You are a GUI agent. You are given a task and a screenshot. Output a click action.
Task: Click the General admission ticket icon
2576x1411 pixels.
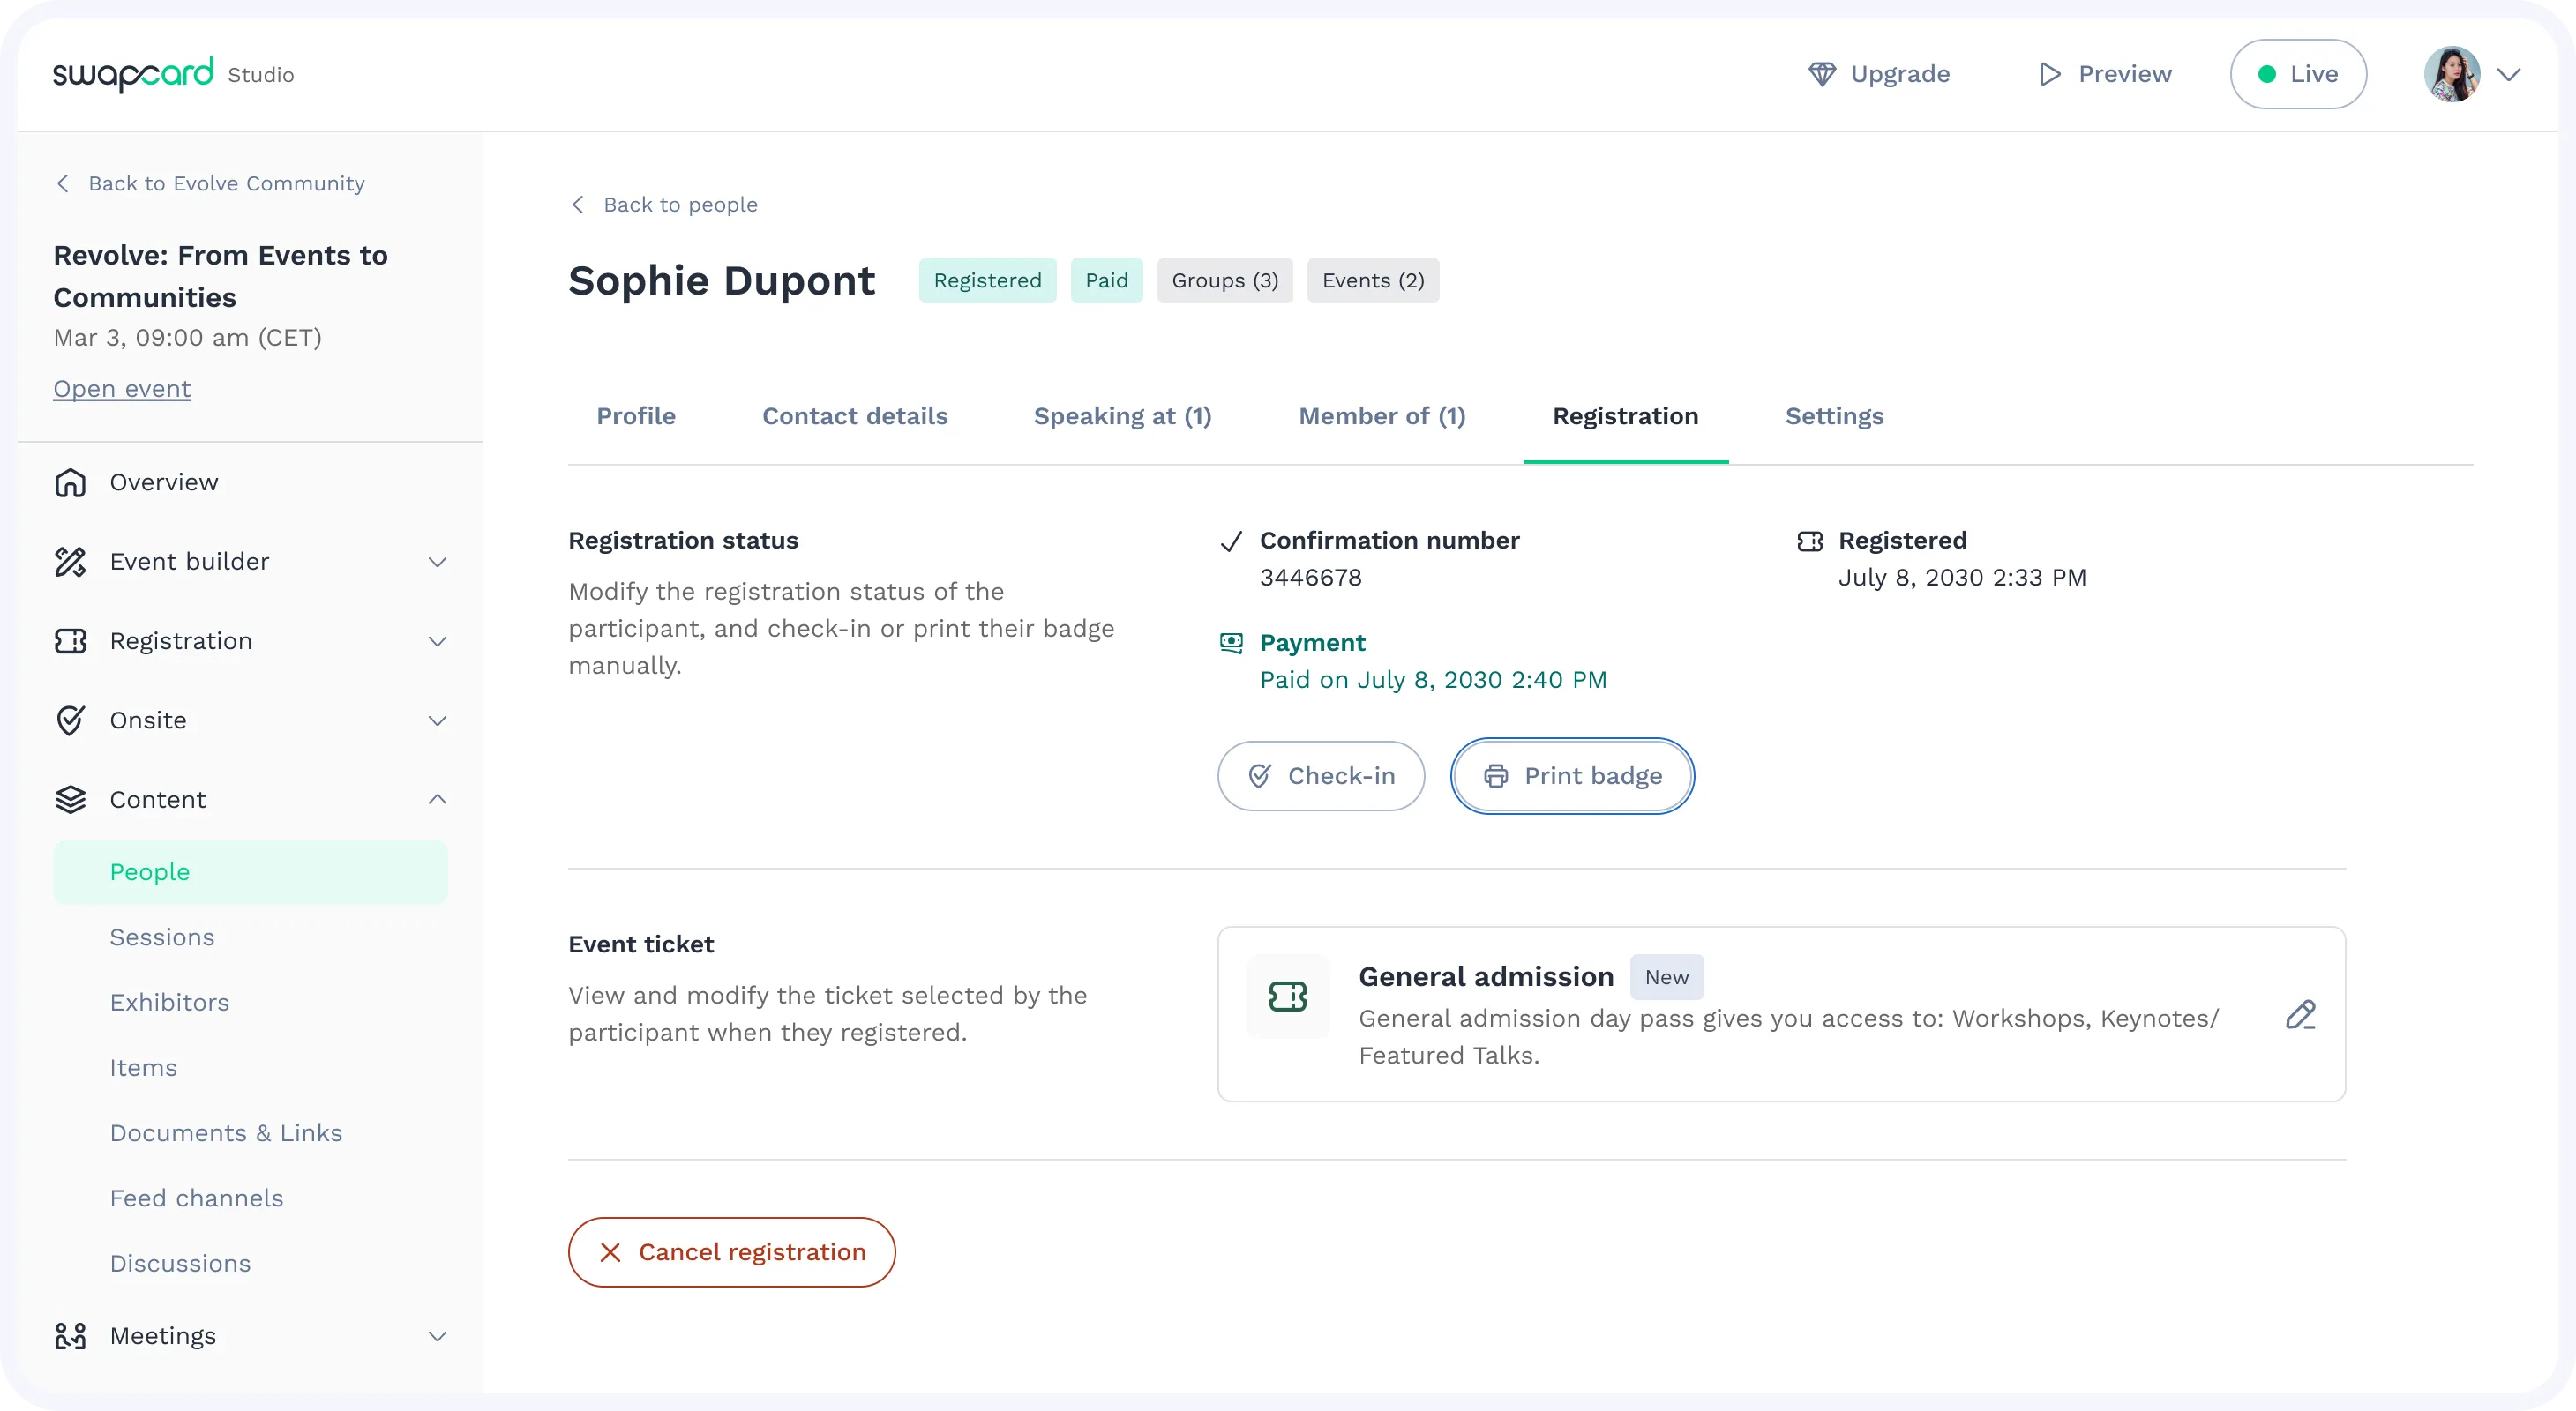tap(1288, 997)
